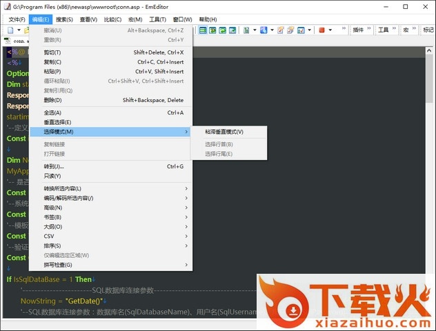
Task: Open dropdown beside the red record icon
Action: [330, 30]
